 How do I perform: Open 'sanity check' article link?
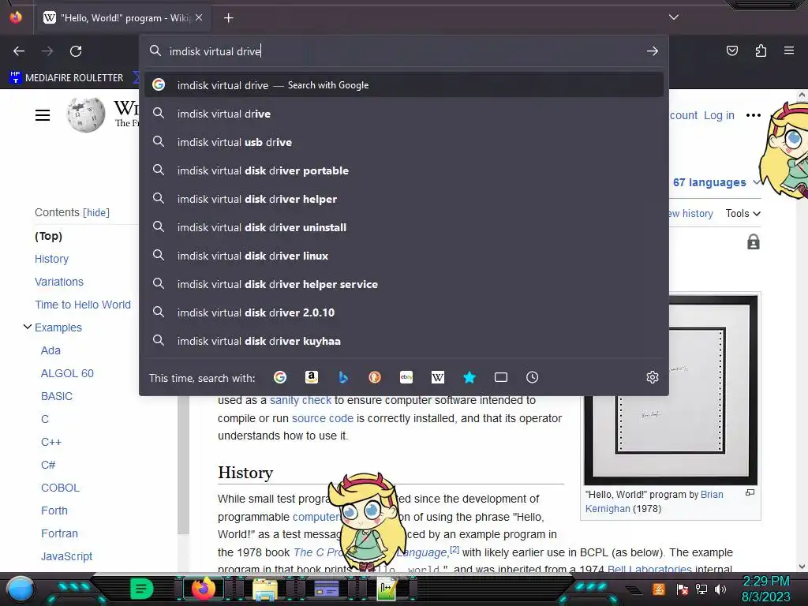301,400
